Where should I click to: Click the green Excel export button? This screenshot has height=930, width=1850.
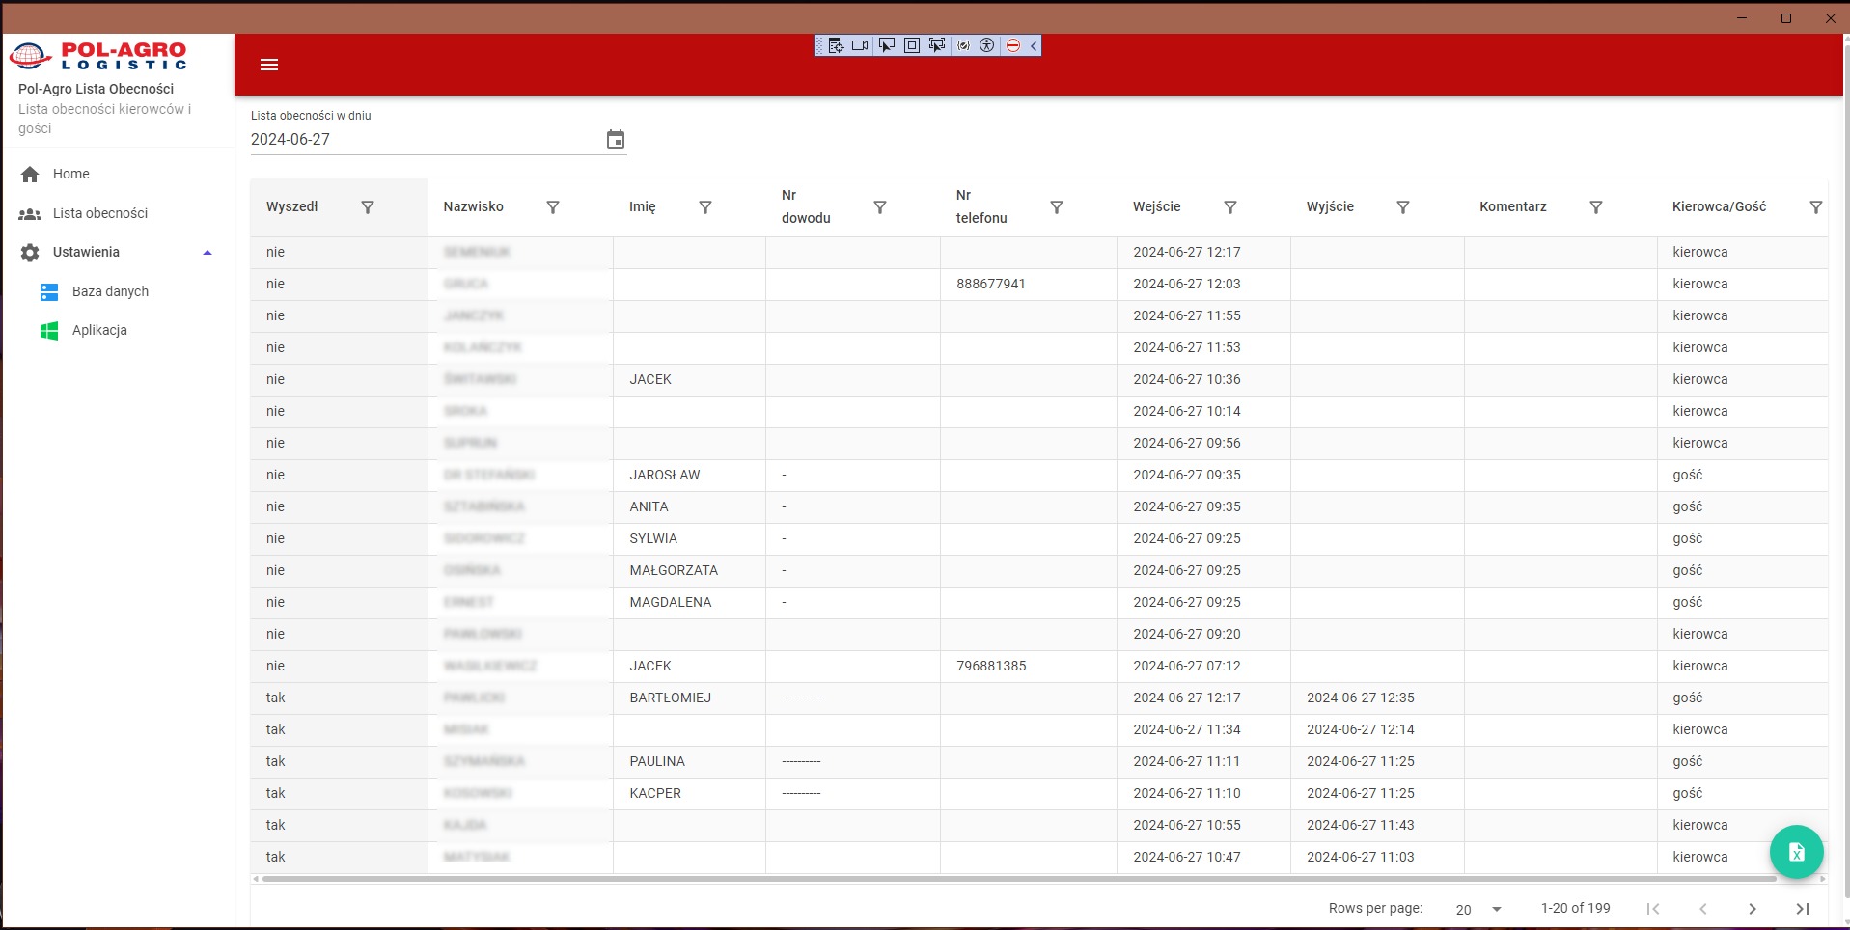click(x=1795, y=852)
